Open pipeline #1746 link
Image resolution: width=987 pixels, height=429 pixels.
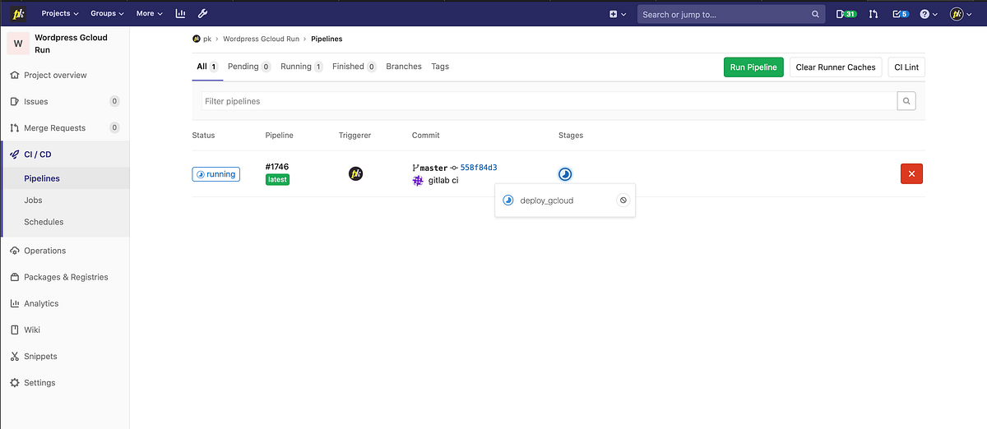tap(277, 167)
